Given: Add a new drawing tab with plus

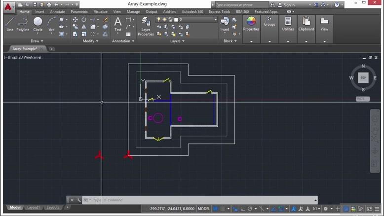Looking at the screenshot, I should [51, 49].
